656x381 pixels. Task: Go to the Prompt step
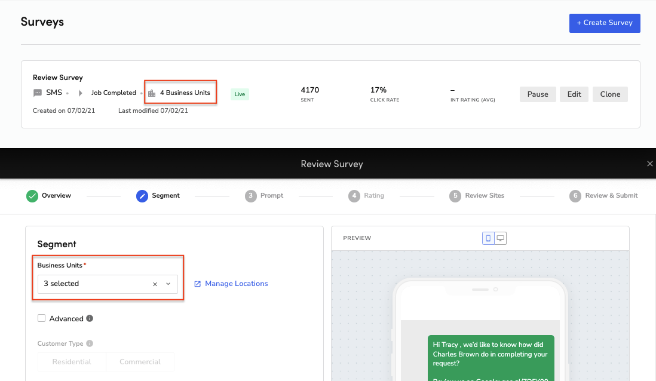(x=272, y=195)
